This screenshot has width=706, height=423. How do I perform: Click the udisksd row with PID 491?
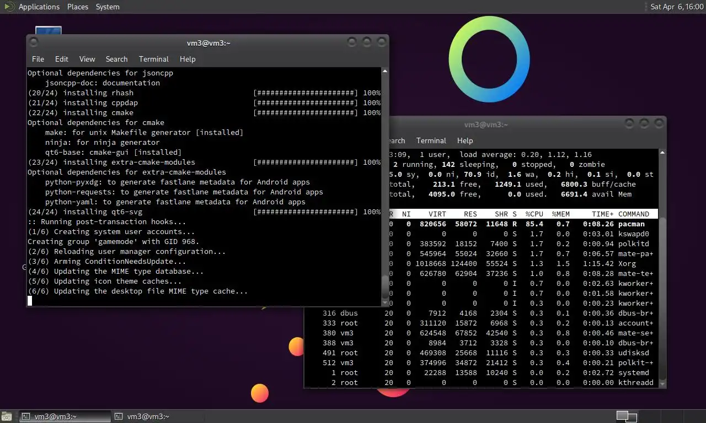[482, 352]
